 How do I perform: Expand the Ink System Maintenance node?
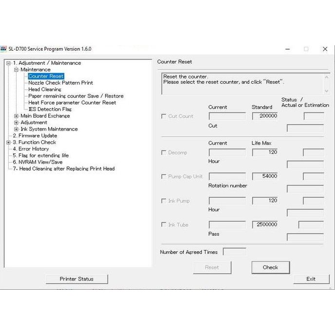(16, 129)
